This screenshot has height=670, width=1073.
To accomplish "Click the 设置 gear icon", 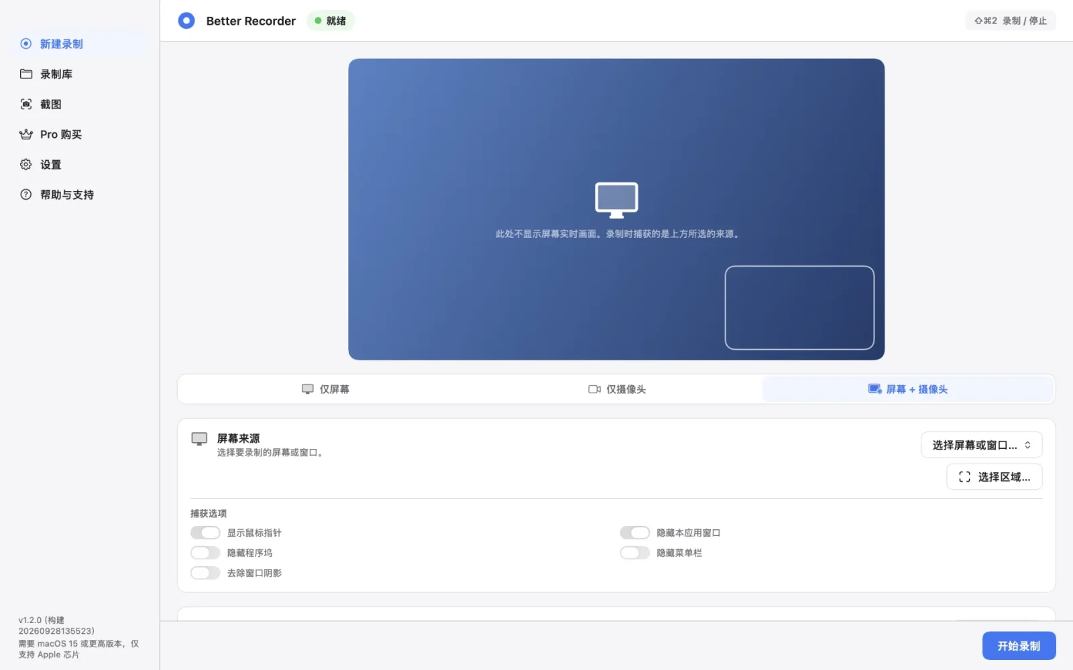I will pyautogui.click(x=26, y=164).
